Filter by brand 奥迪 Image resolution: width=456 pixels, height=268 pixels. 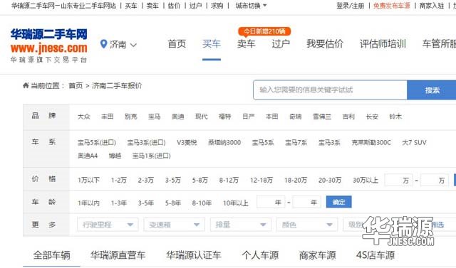pyautogui.click(x=178, y=117)
